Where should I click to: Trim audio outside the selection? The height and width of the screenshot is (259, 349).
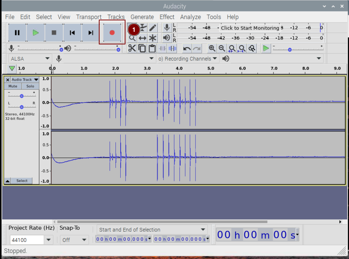coord(162,48)
